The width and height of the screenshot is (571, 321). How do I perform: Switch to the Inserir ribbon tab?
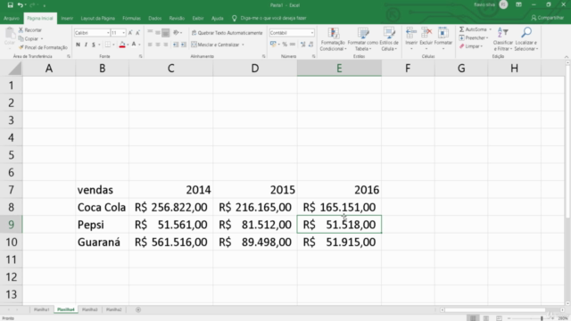67,18
